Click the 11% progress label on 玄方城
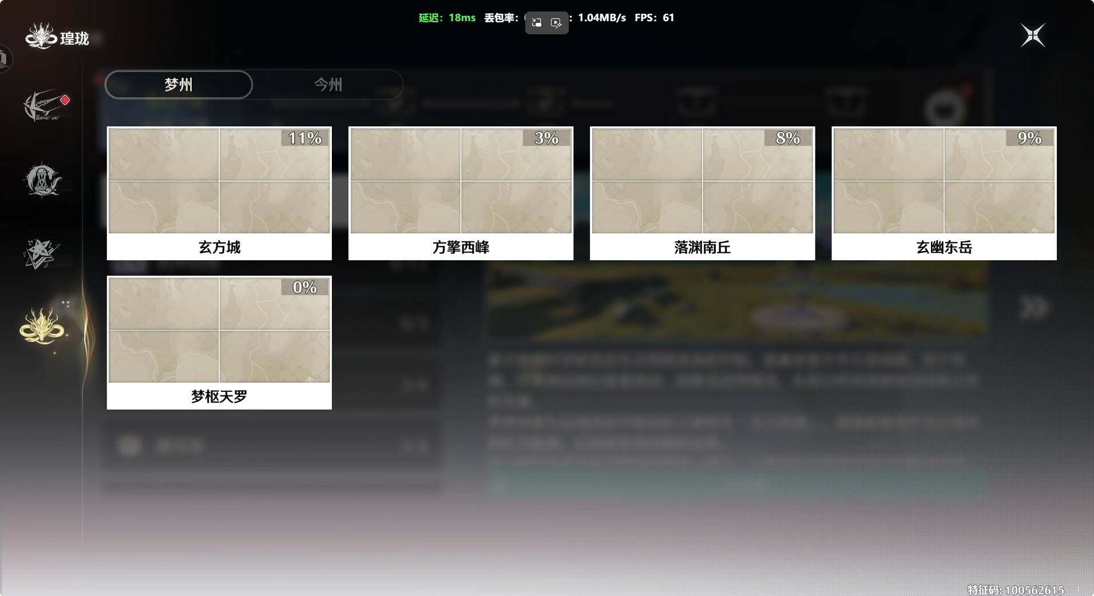 (305, 138)
